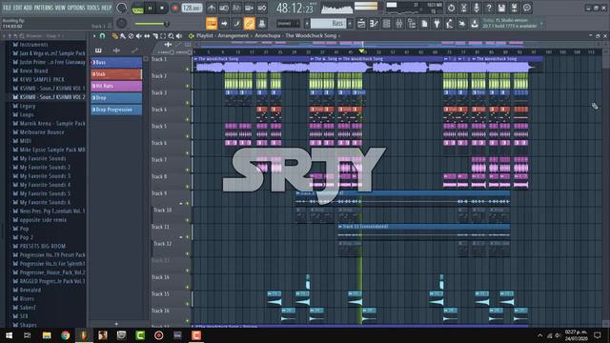The width and height of the screenshot is (610, 343).
Task: Open the Piano roll icon
Action: (374, 24)
